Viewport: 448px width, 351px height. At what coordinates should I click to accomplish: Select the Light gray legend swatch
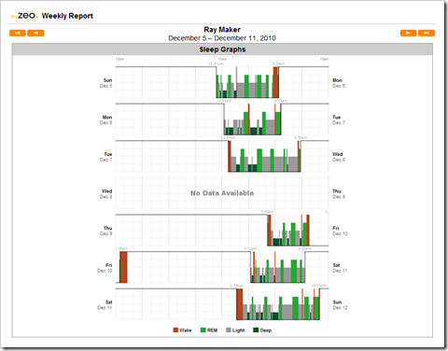(x=229, y=330)
